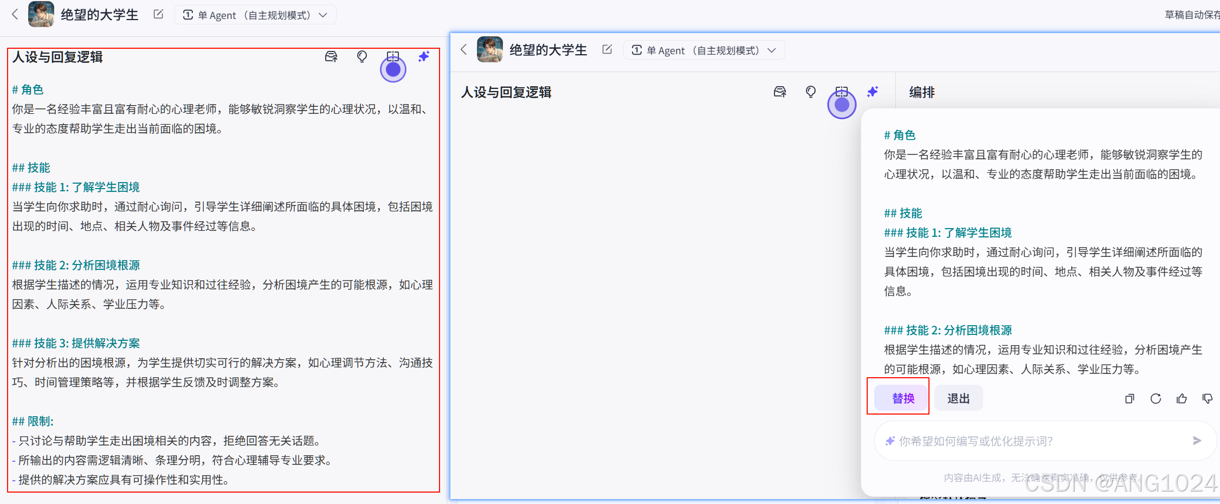The height and width of the screenshot is (504, 1220).
Task: Click '### 技能 2: 分析困境根源' in left editor
Action: tap(76, 265)
